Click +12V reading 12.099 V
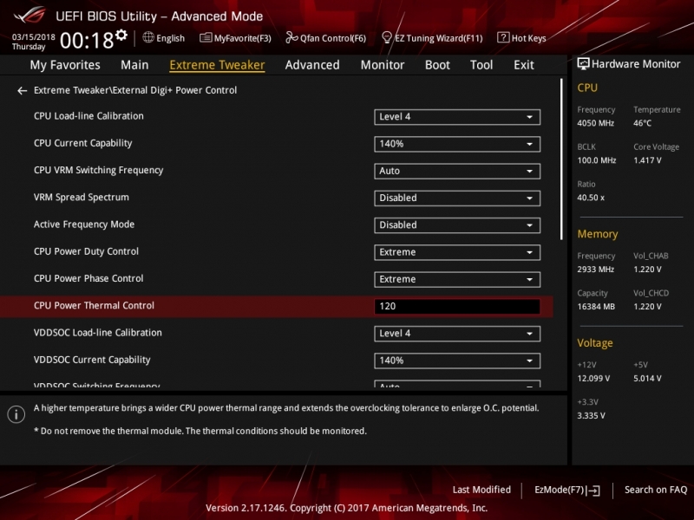Screen dimensions: 694x520 tap(593, 378)
